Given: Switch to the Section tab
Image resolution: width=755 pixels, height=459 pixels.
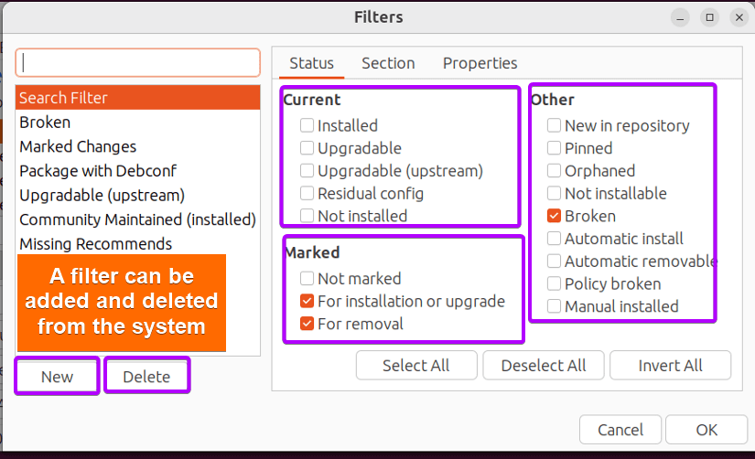Looking at the screenshot, I should pyautogui.click(x=388, y=63).
